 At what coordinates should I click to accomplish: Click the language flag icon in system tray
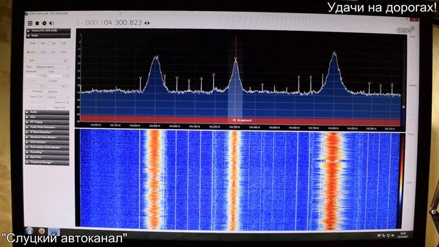(379, 235)
